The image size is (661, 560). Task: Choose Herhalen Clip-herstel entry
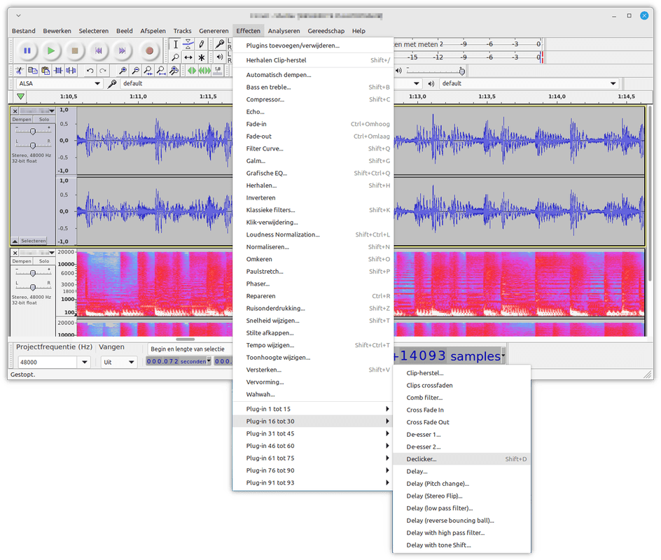(x=313, y=60)
